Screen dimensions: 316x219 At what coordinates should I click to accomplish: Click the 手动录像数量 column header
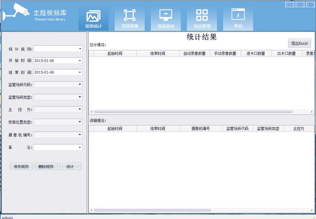225,53
